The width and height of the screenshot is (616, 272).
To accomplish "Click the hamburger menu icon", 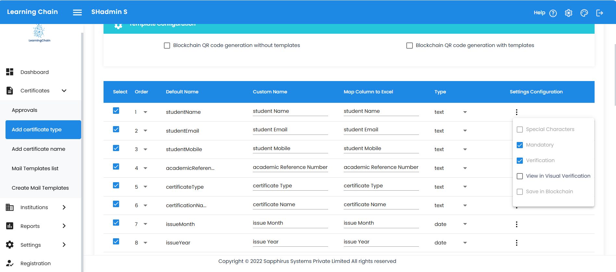I will pos(77,12).
